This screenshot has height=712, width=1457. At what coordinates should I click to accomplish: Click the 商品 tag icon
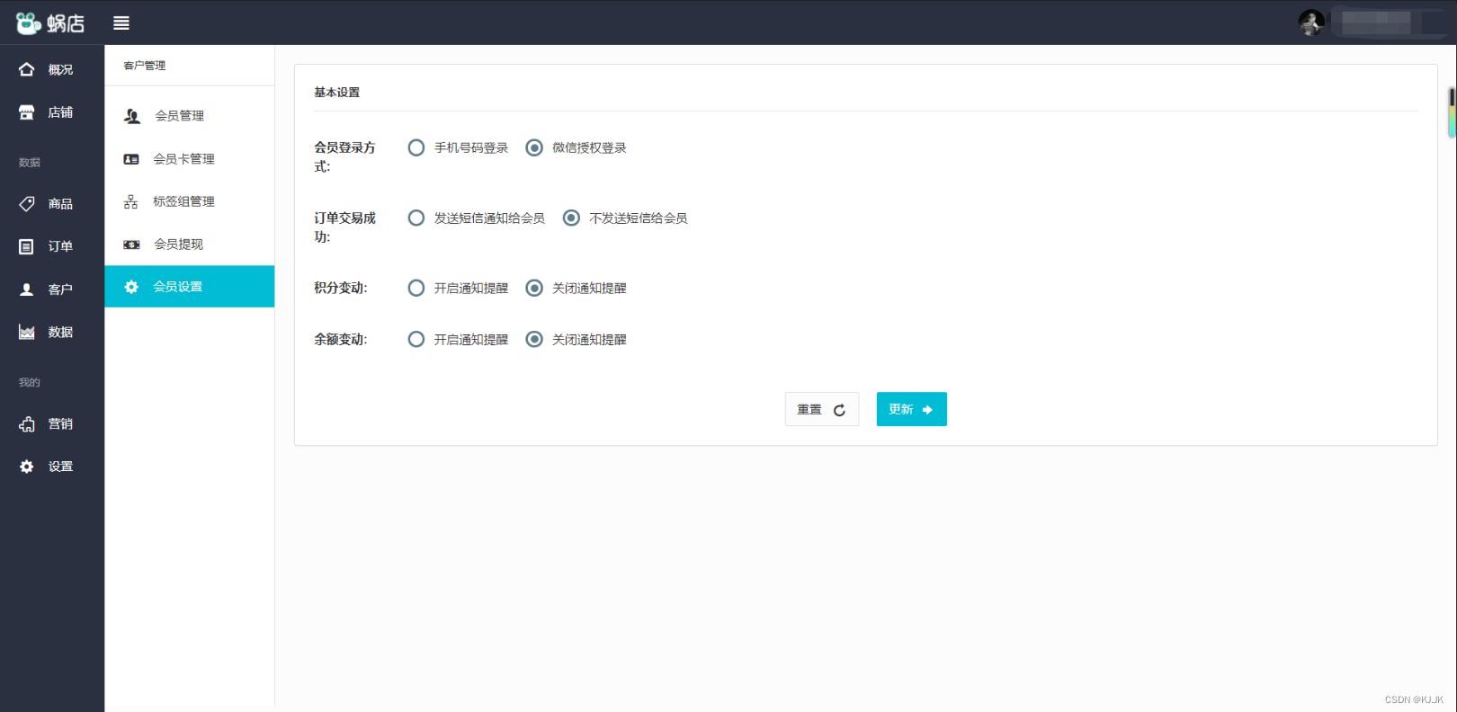27,204
